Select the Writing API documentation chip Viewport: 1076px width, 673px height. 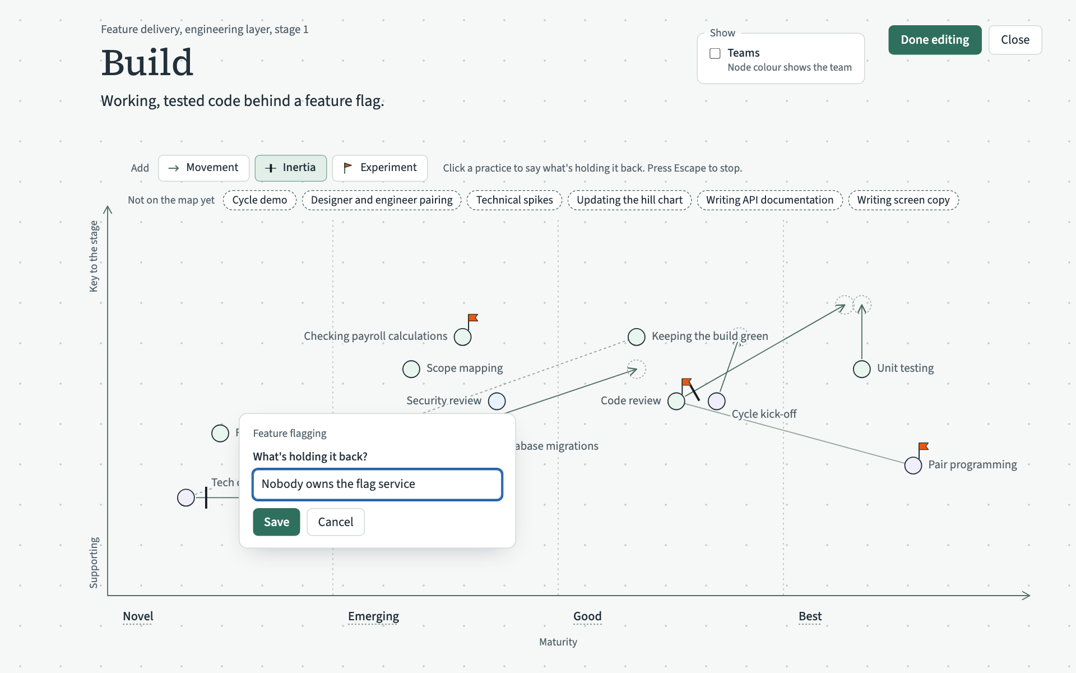tap(769, 200)
